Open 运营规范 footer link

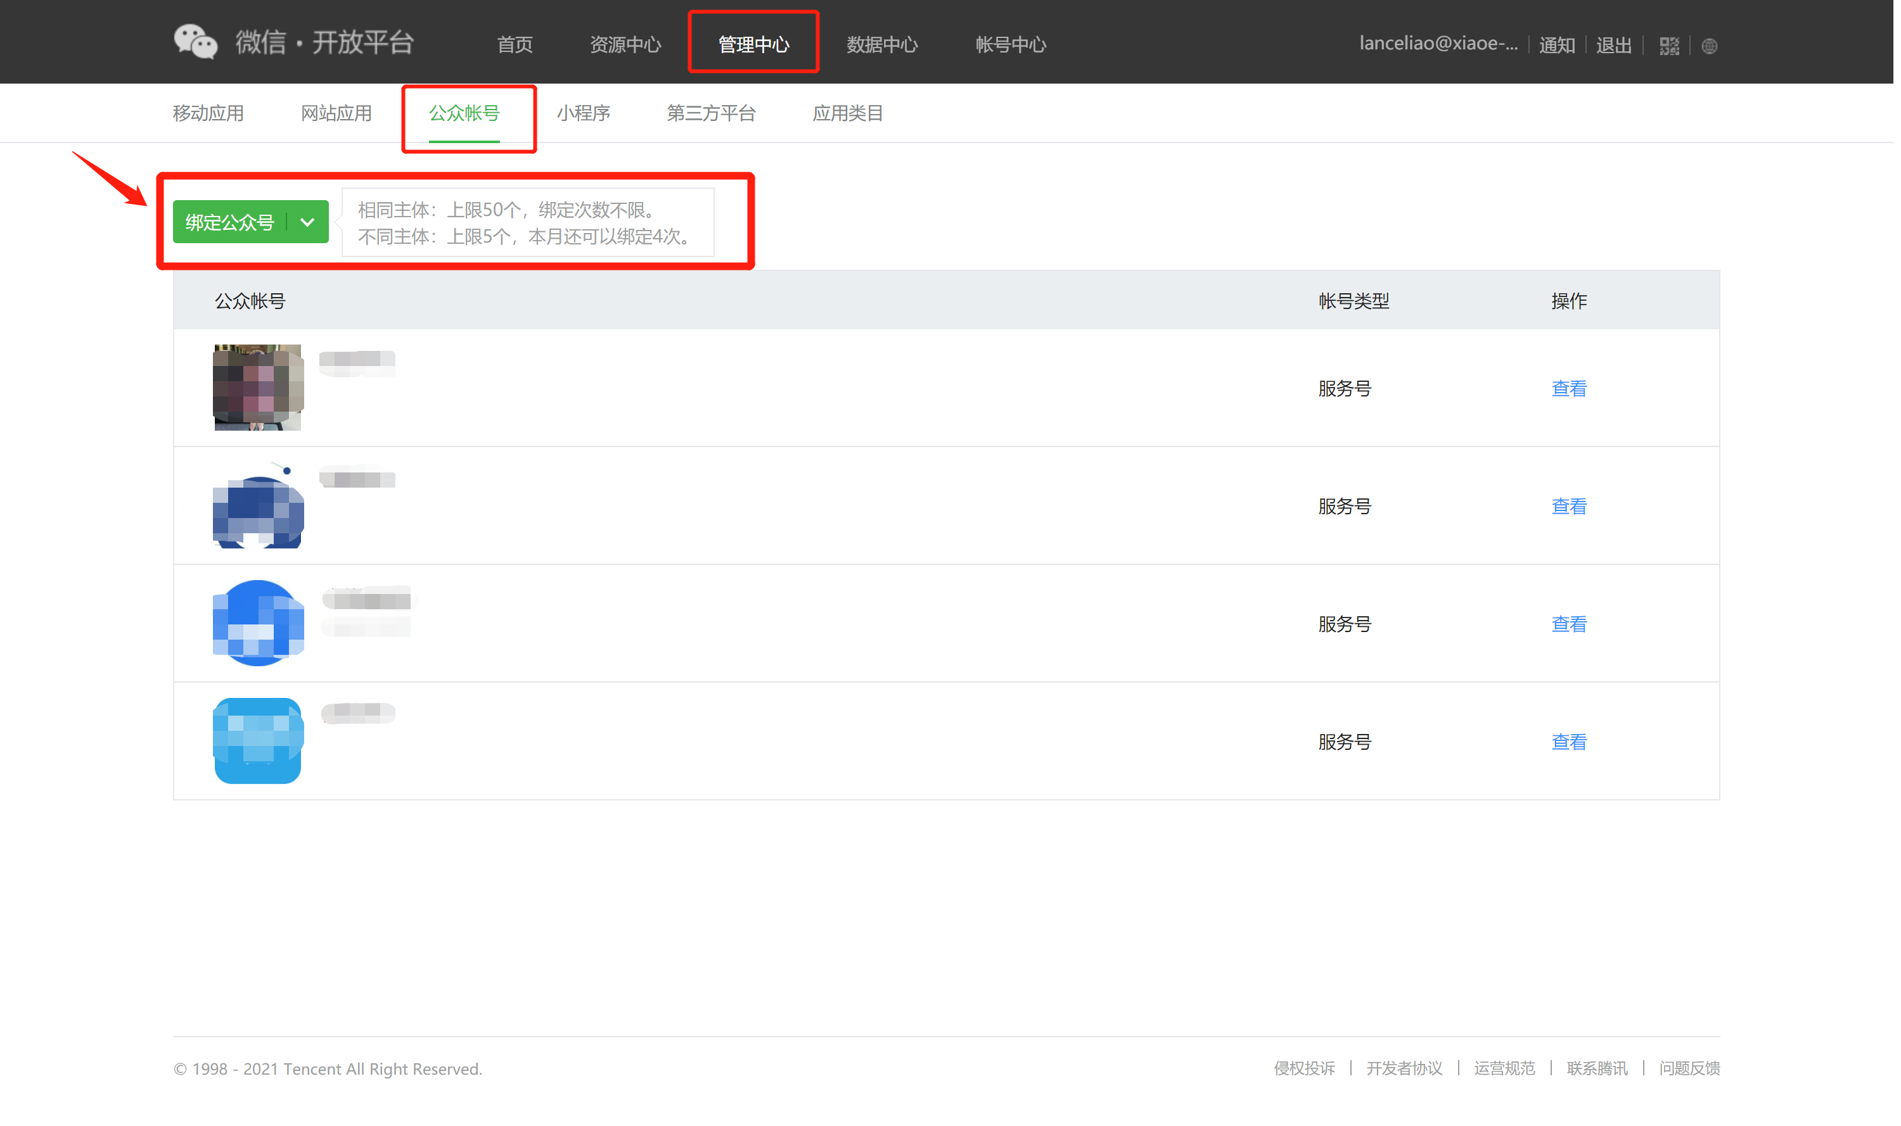click(x=1511, y=1073)
